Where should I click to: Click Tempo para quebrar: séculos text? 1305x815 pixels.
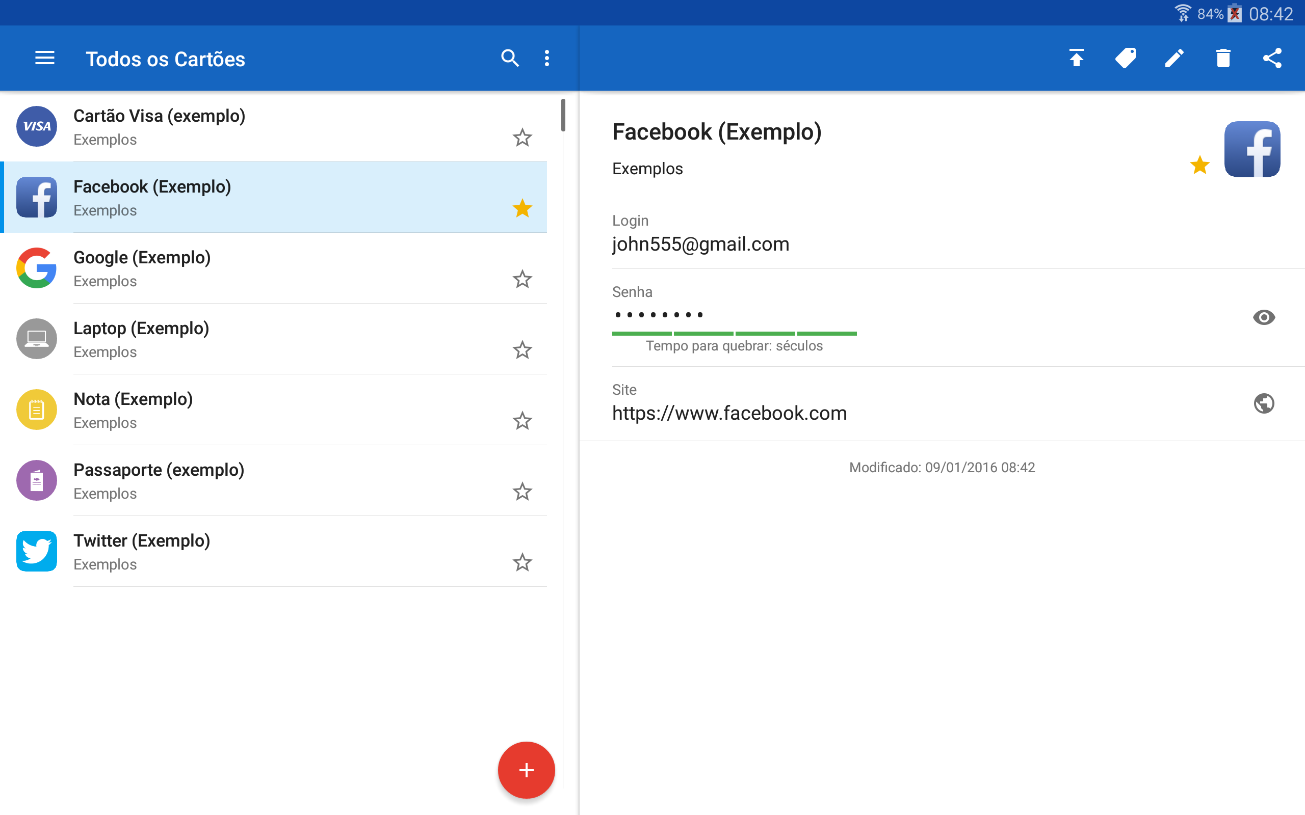pos(735,346)
